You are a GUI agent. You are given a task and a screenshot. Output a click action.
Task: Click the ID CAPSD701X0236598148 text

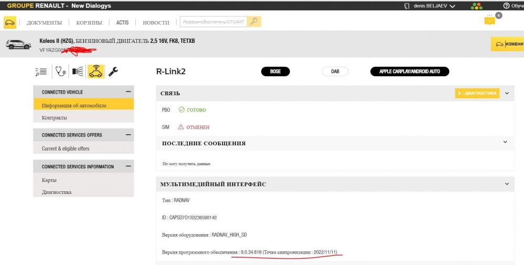pyautogui.click(x=189, y=217)
